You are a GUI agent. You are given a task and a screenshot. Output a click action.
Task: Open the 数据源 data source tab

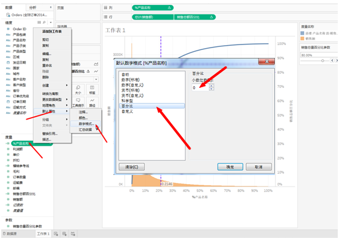tap(10, 234)
